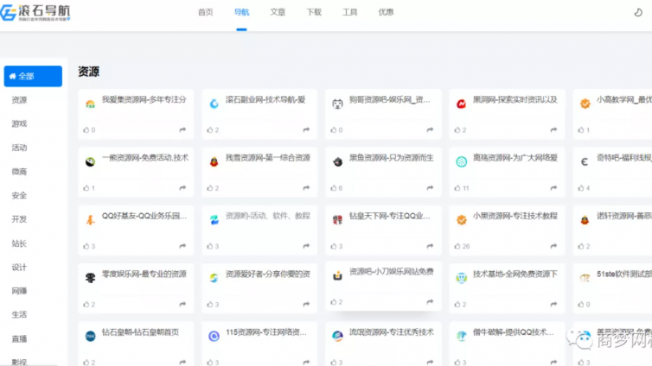Click 一熊资源网 panda icon

(90, 161)
